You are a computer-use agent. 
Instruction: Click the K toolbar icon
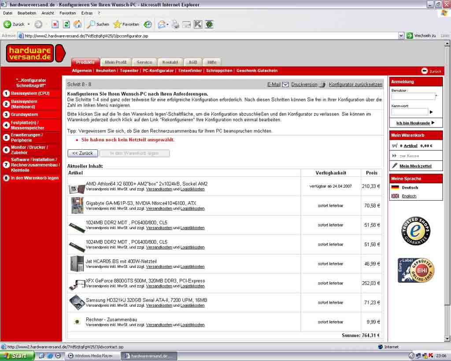point(198,25)
